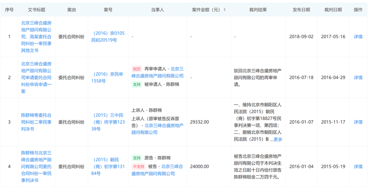
Task: Open case number (2016)京民申1558号
Action: 107,77
